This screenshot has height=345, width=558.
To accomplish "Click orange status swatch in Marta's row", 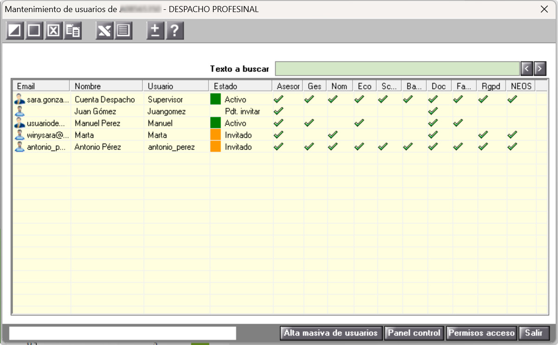I will (x=216, y=135).
